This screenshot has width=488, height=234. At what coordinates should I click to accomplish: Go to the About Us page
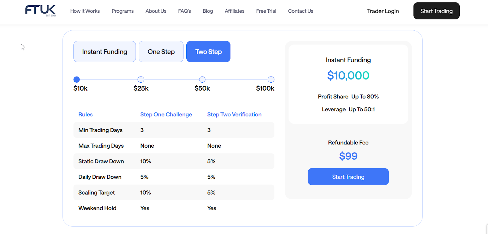coord(156,11)
